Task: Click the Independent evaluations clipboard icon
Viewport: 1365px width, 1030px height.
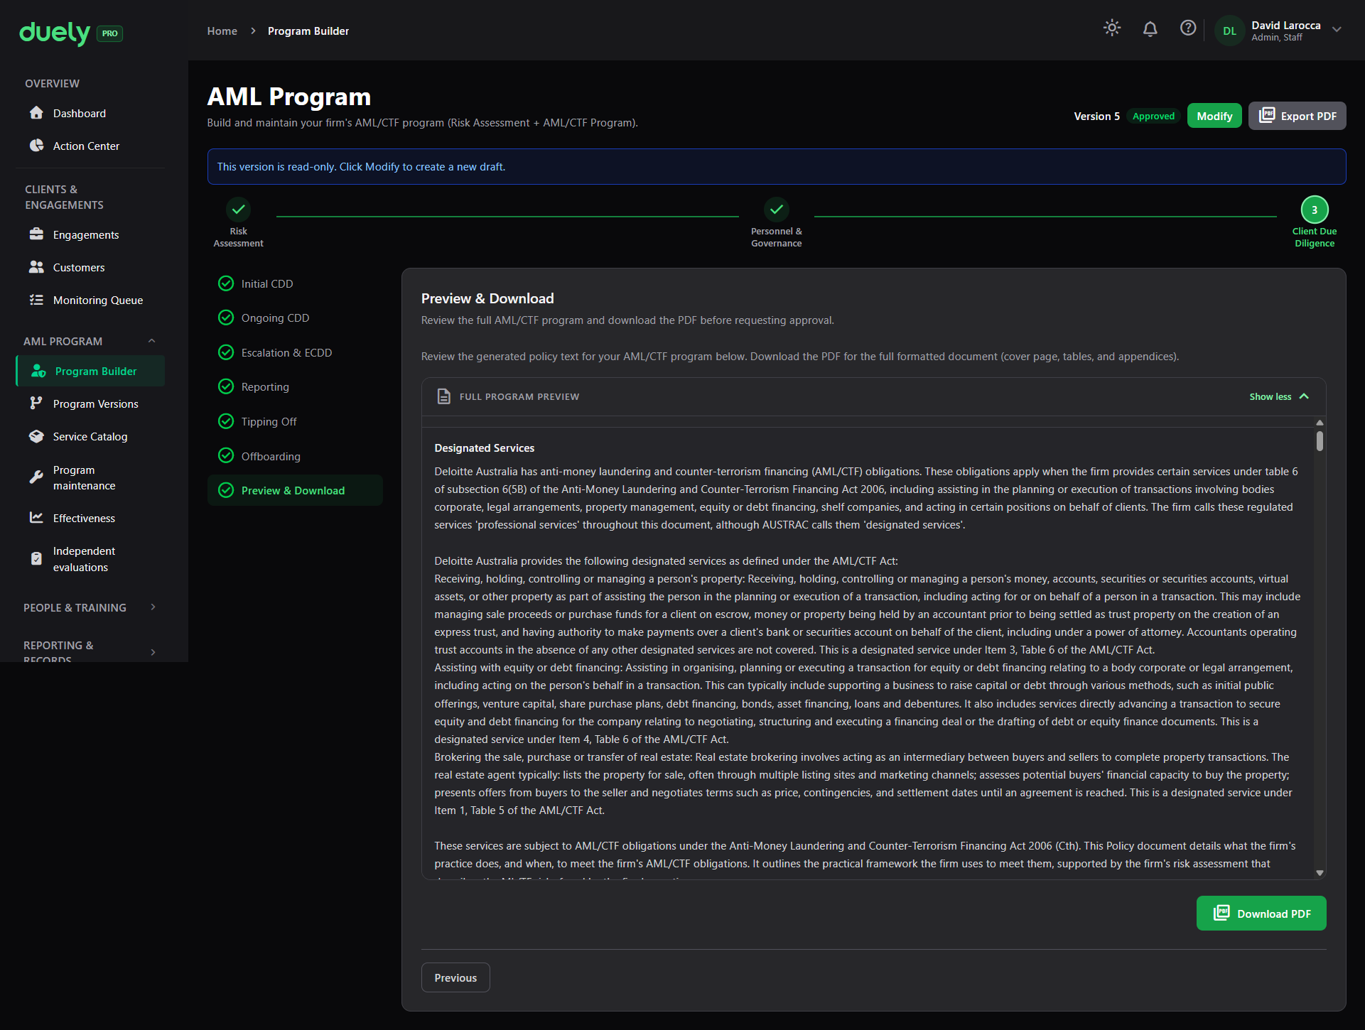Action: click(x=36, y=558)
